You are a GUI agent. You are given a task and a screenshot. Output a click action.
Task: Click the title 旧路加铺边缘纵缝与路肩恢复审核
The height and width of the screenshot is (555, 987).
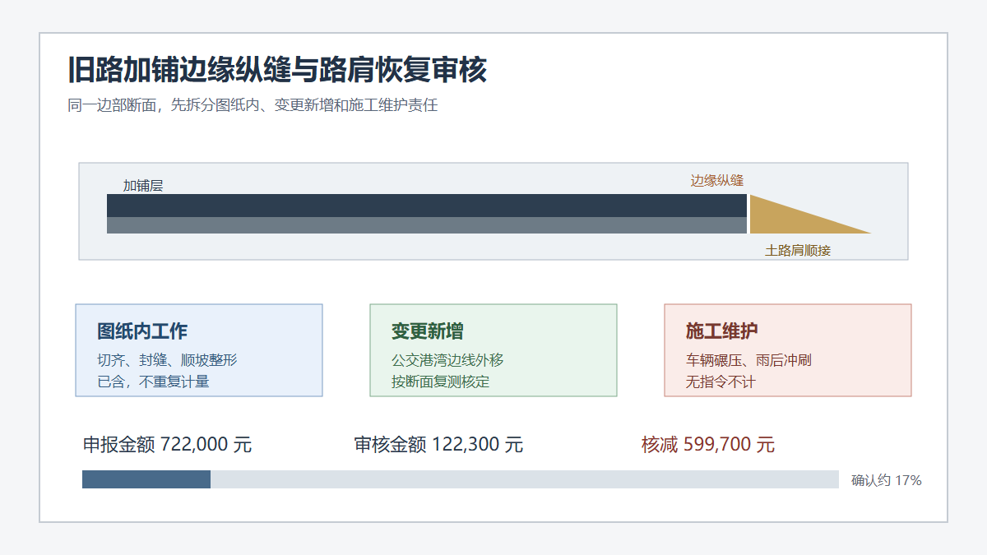coord(277,71)
